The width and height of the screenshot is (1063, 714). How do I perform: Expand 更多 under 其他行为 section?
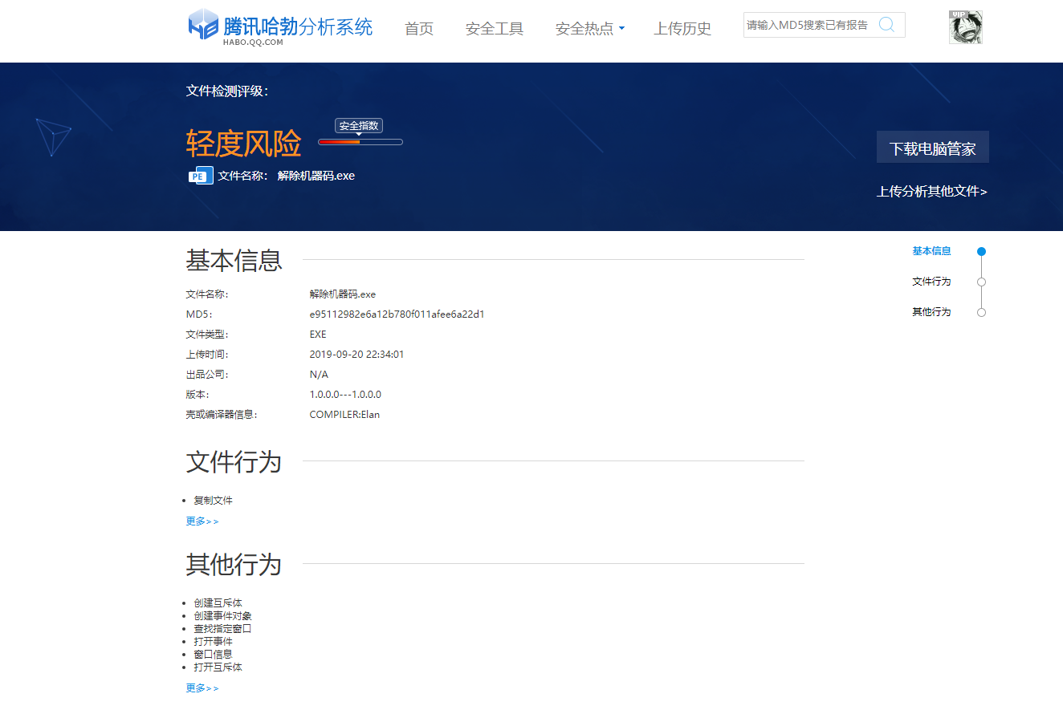coord(202,688)
